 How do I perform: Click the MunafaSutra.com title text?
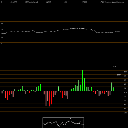(x=118, y=2)
